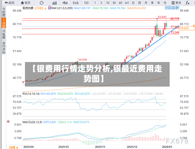The image size is (195, 149).
Task: Expand the 日线 selector at bottom left
Action: pyautogui.click(x=14, y=147)
